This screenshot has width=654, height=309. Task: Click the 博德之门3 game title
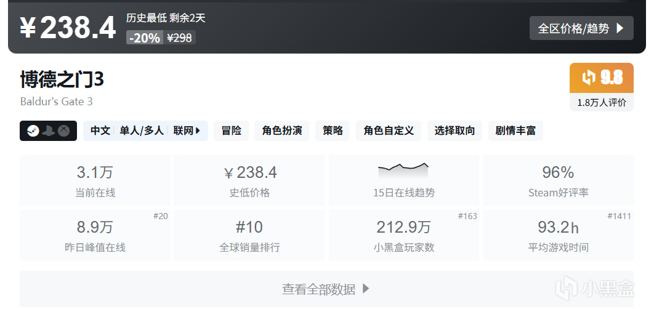[62, 79]
